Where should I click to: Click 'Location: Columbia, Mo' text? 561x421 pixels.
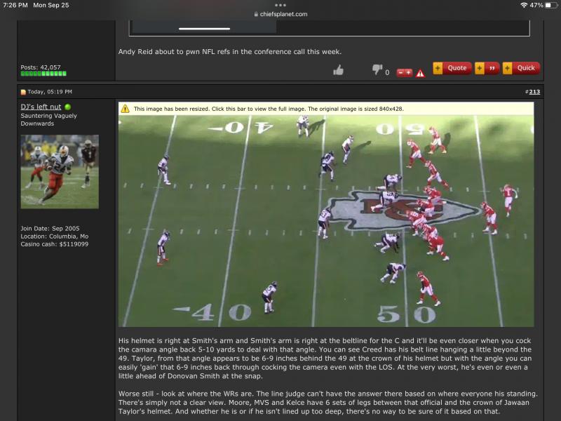pos(55,236)
